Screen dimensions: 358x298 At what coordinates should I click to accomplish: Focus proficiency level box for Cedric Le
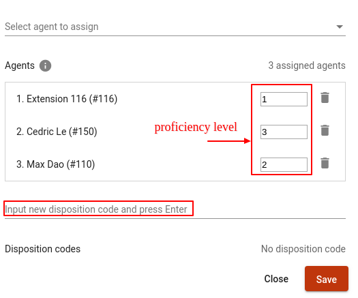point(284,132)
